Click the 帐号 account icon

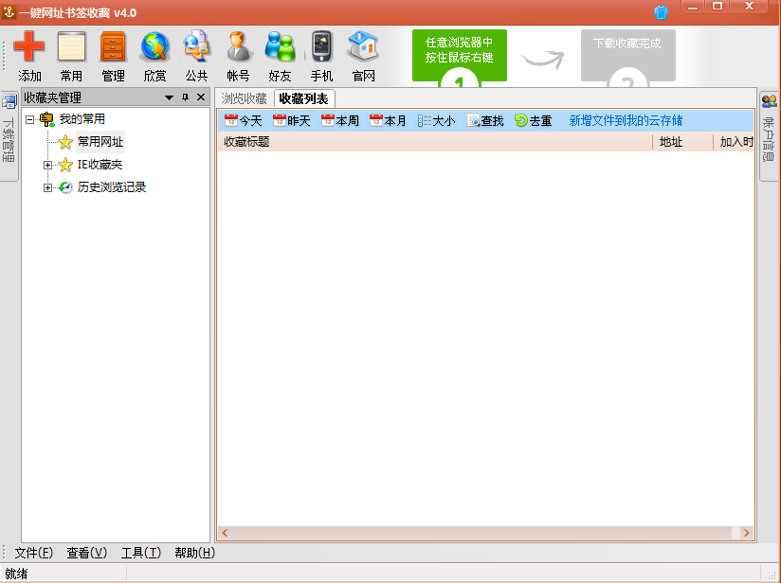[x=238, y=47]
